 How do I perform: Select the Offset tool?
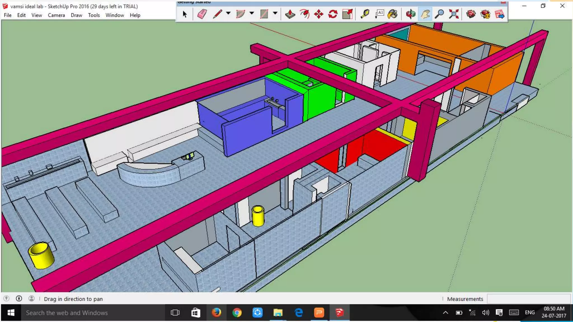click(x=304, y=14)
